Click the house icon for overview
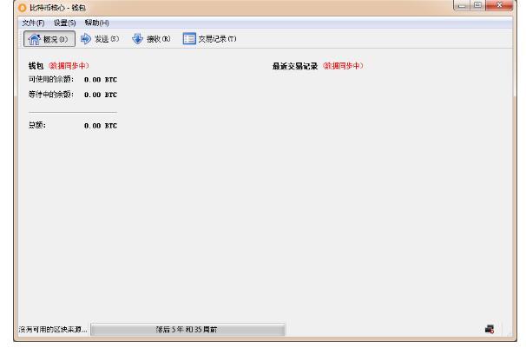Screen dimensions: 526x348 point(34,39)
